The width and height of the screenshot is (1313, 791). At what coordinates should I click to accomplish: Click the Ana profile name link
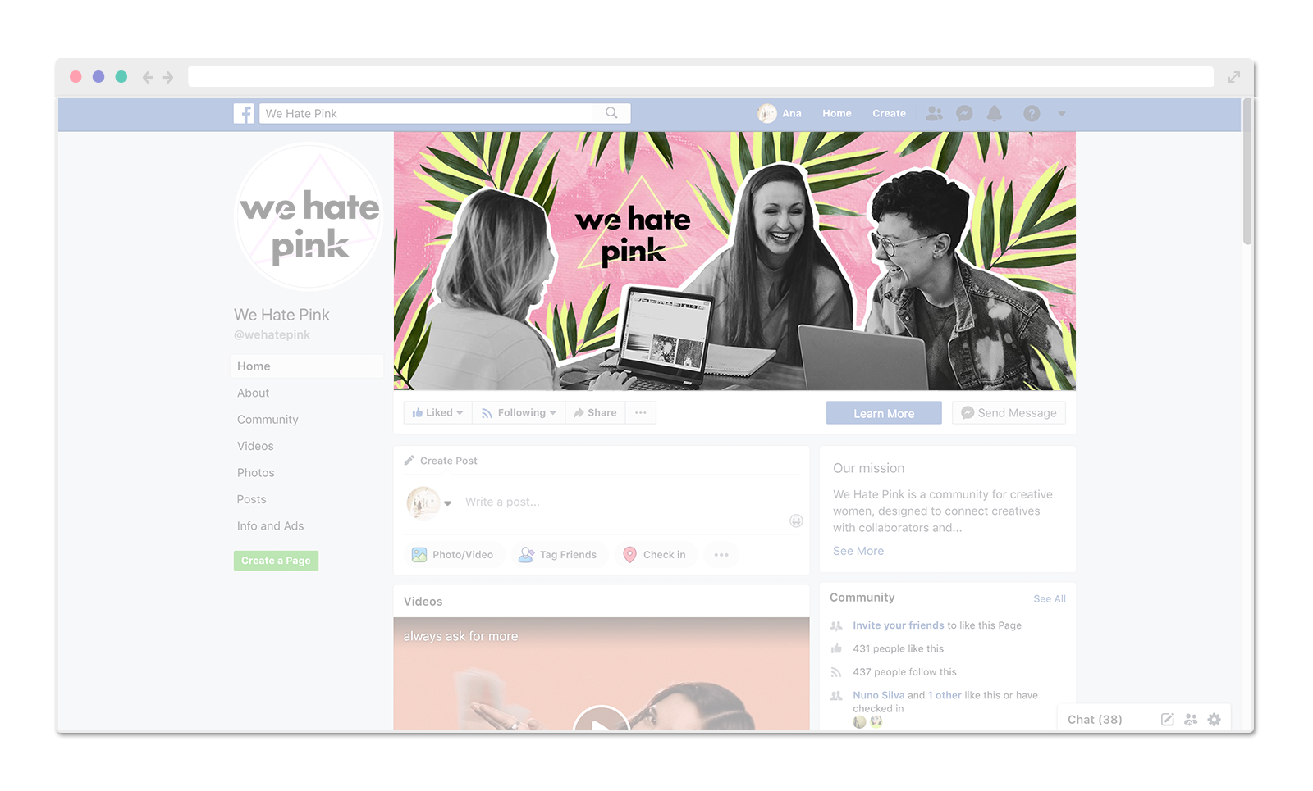point(792,114)
